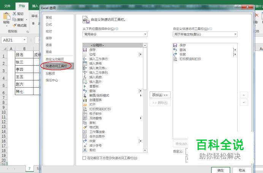The width and height of the screenshot is (263, 173).
Task: Select the 恢复 redo icon in command list
Action: pyautogui.click(x=85, y=141)
